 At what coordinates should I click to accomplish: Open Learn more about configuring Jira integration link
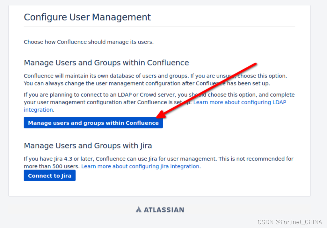click(x=140, y=166)
